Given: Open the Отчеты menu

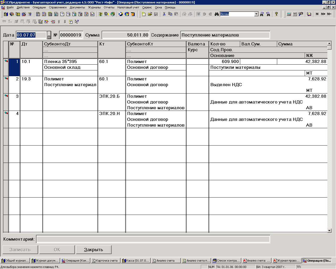Looking at the screenshot, I should (x=109, y=7).
